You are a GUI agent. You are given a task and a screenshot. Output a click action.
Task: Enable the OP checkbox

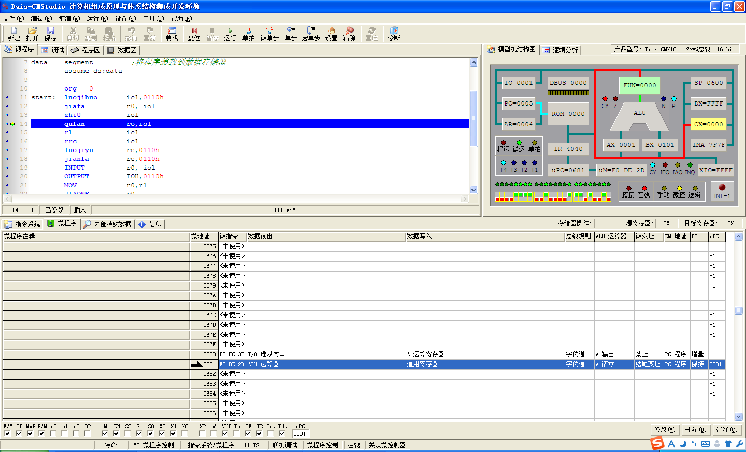click(87, 434)
